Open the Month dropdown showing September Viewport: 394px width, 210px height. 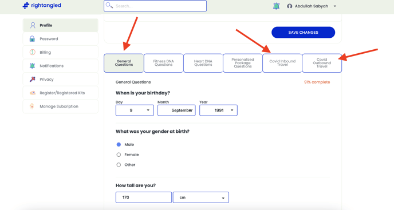click(x=176, y=110)
